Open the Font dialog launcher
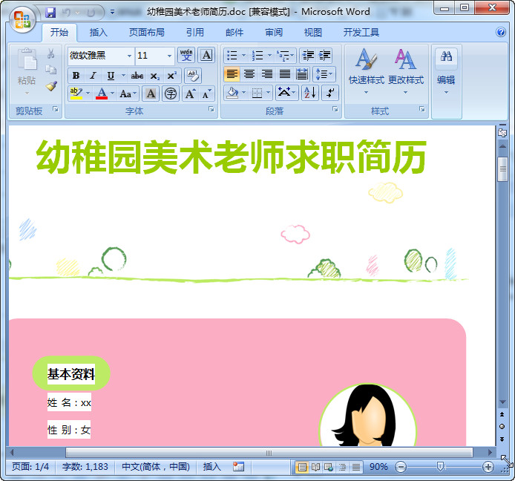Viewport: 515px width, 481px height. coord(211,109)
